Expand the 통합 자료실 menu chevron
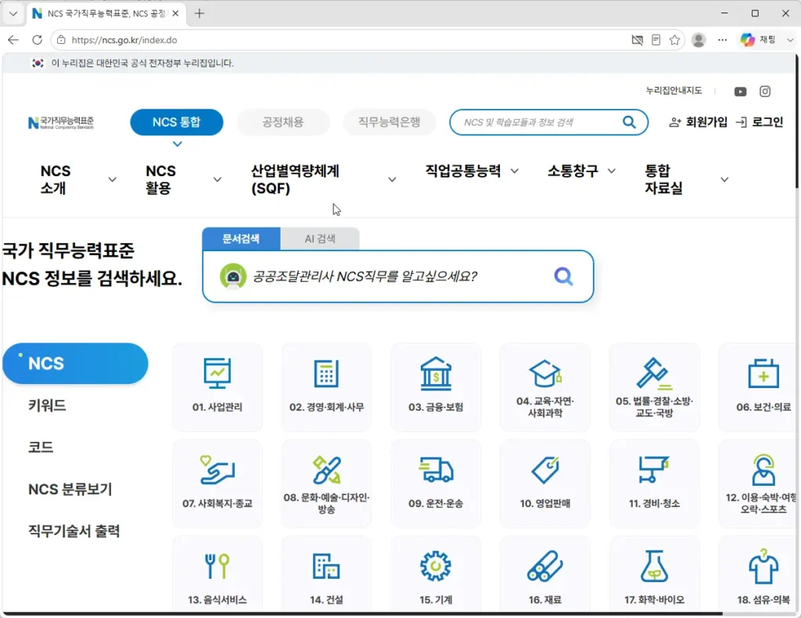 [x=724, y=179]
